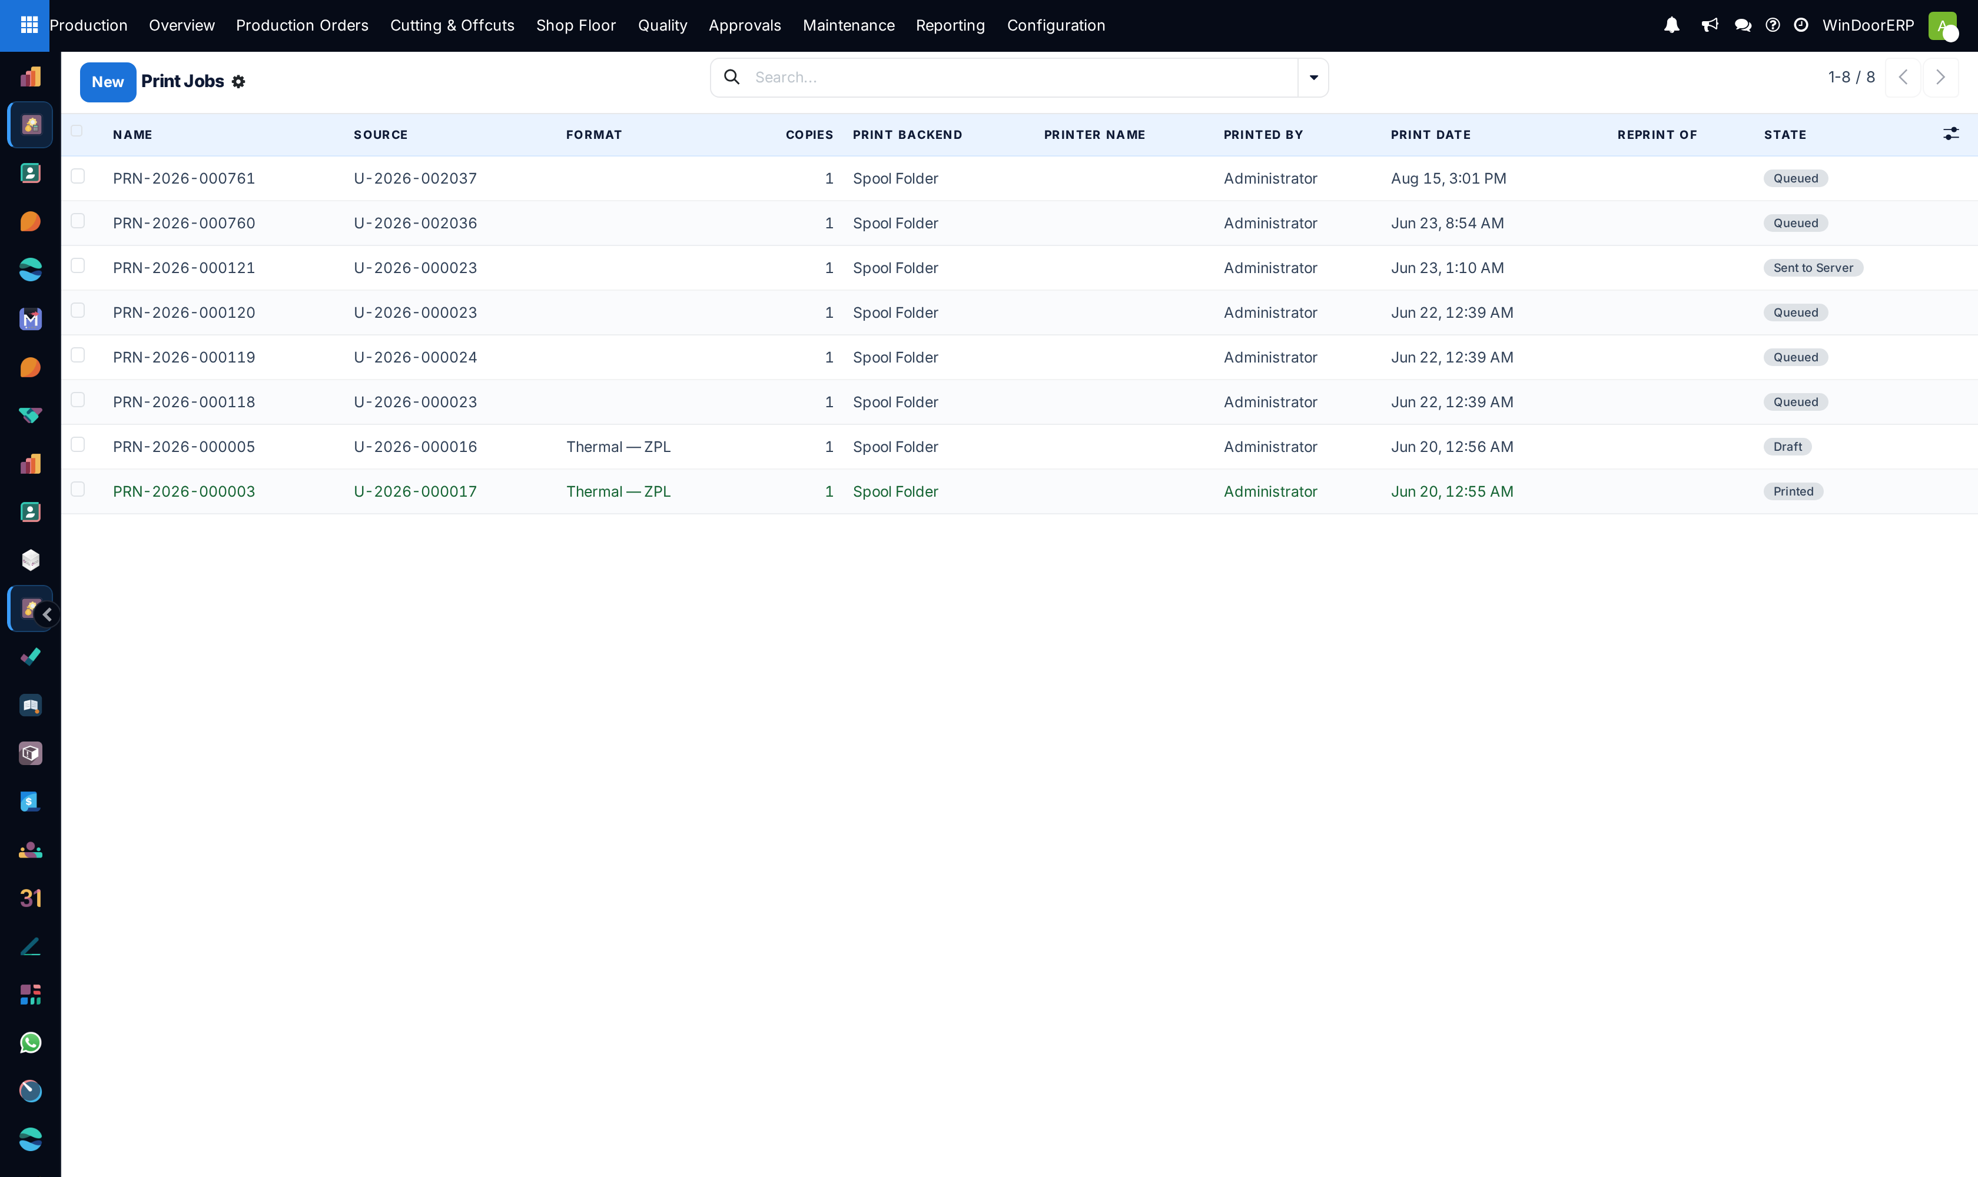
Task: Open the 31 calendar app icon
Action: point(30,898)
